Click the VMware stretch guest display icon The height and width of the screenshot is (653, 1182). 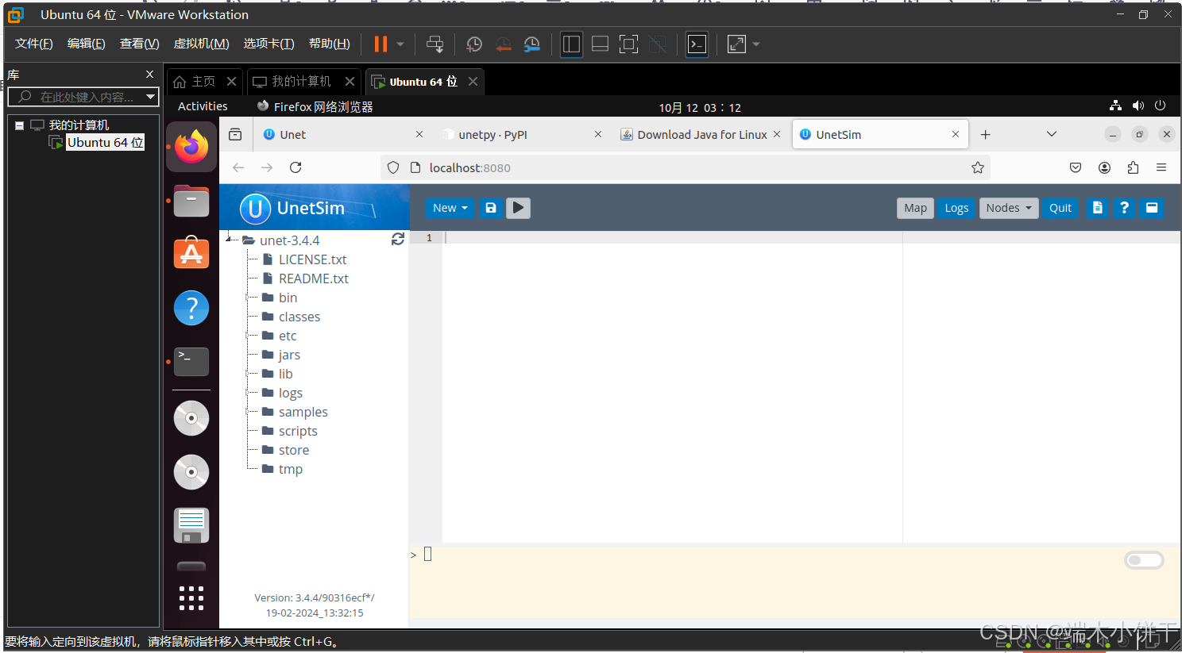tap(736, 44)
